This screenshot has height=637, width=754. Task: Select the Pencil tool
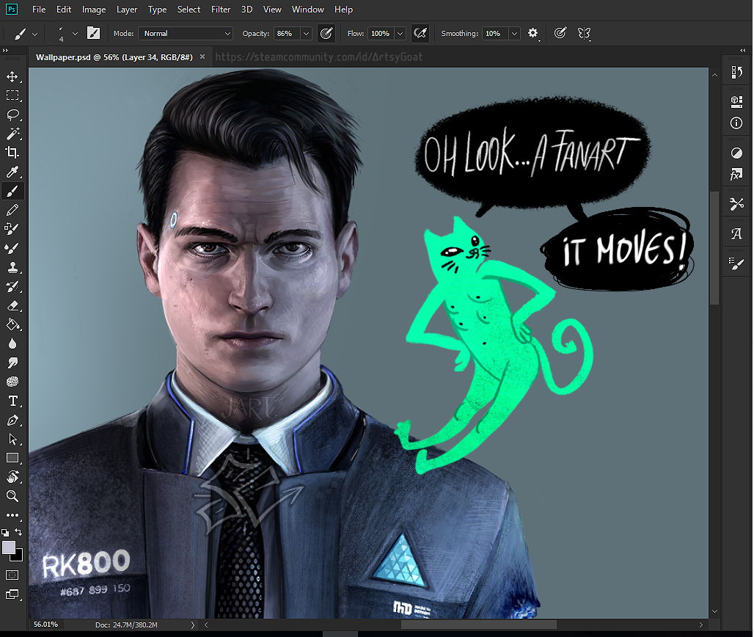pyautogui.click(x=12, y=210)
